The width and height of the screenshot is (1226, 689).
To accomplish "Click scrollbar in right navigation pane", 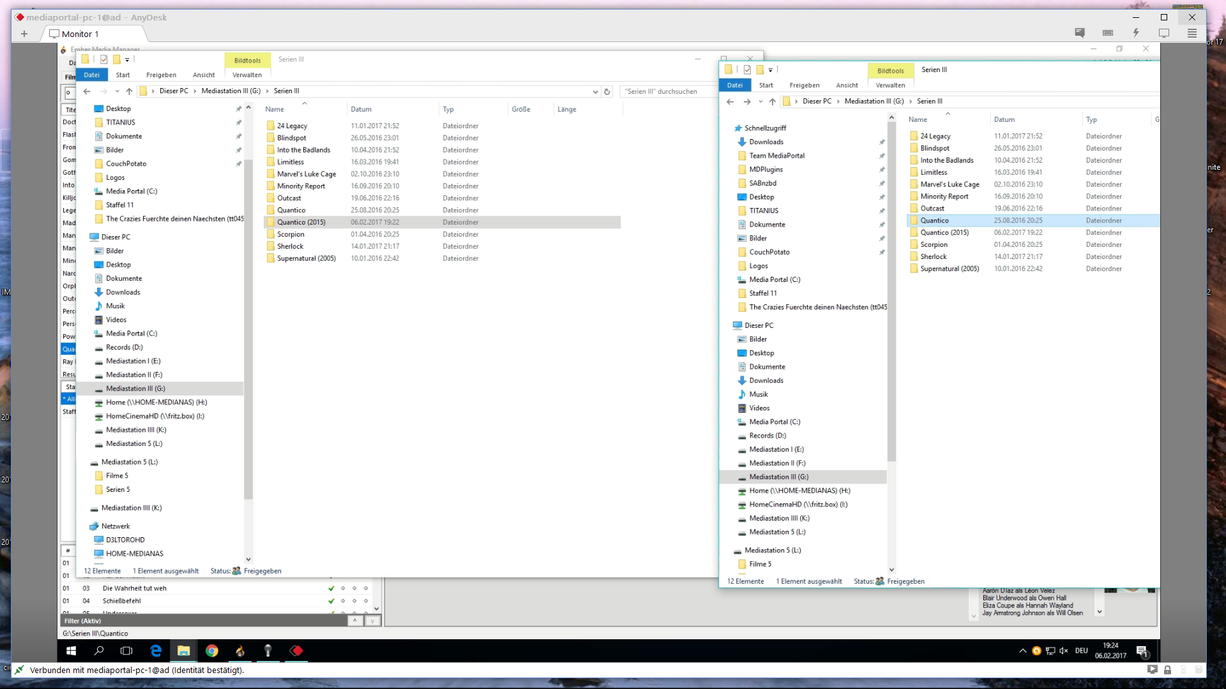I will 891,292.
